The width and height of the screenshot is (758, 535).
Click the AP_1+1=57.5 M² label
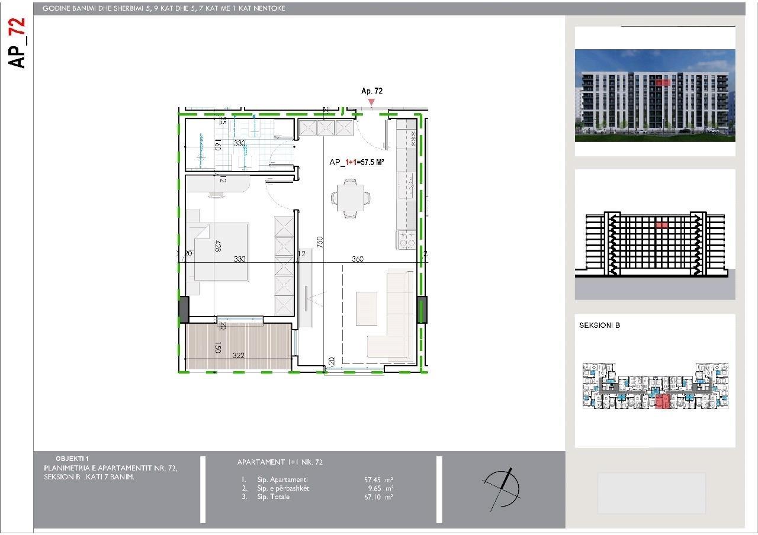358,162
